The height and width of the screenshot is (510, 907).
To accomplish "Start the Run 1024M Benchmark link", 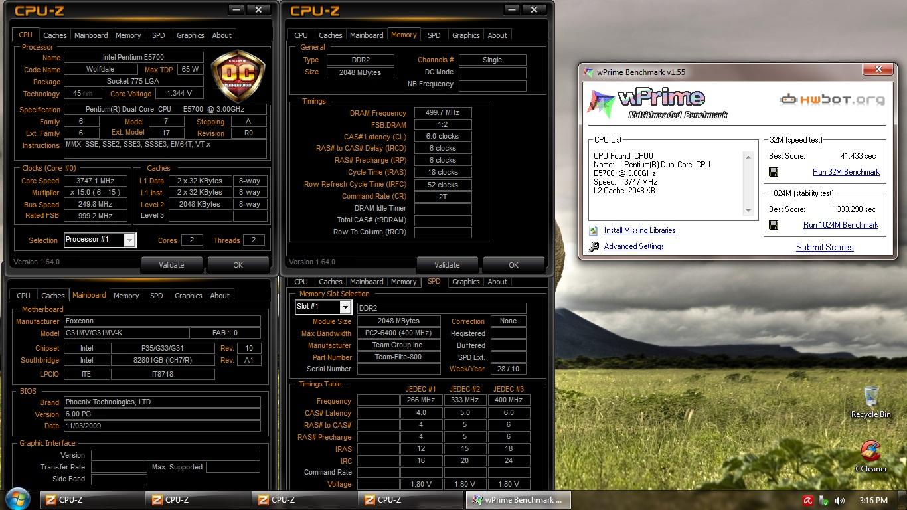I will click(x=841, y=225).
